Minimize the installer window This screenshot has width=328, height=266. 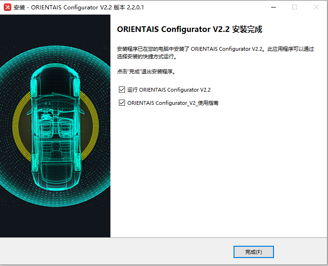click(x=273, y=7)
